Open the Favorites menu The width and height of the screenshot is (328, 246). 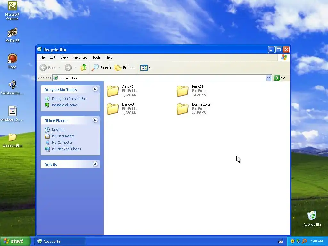[80, 57]
